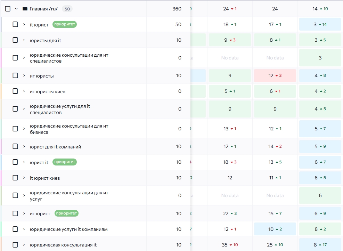Check the box for 'ит юристы киев'
This screenshot has width=343, height=251.
coord(15,91)
